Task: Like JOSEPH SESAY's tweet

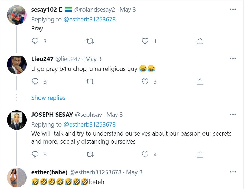Action: pyautogui.click(x=145, y=155)
